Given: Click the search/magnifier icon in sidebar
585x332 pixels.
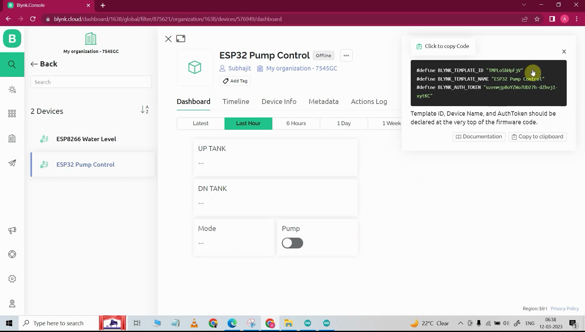Looking at the screenshot, I should (x=12, y=64).
